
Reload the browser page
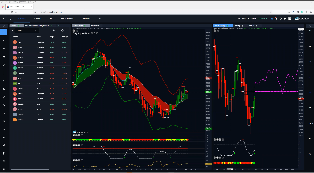coord(12,12)
